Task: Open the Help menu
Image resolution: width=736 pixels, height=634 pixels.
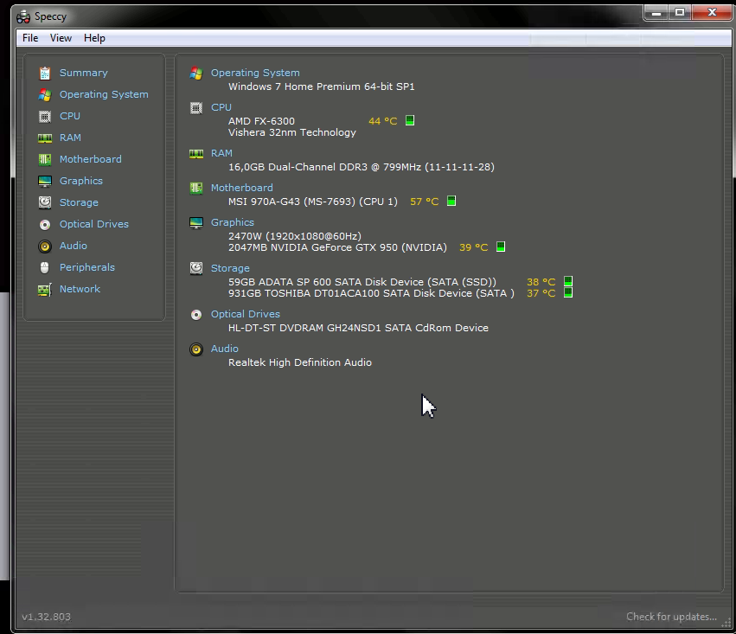Action: (94, 38)
